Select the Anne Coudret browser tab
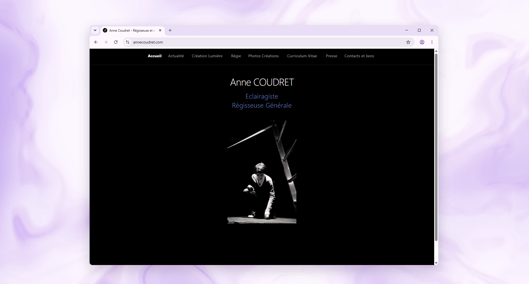Image resolution: width=529 pixels, height=284 pixels. tap(133, 31)
